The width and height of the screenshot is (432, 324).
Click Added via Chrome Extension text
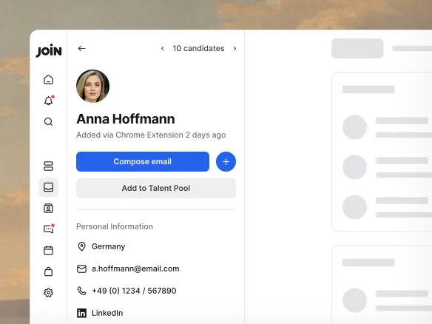(151, 135)
